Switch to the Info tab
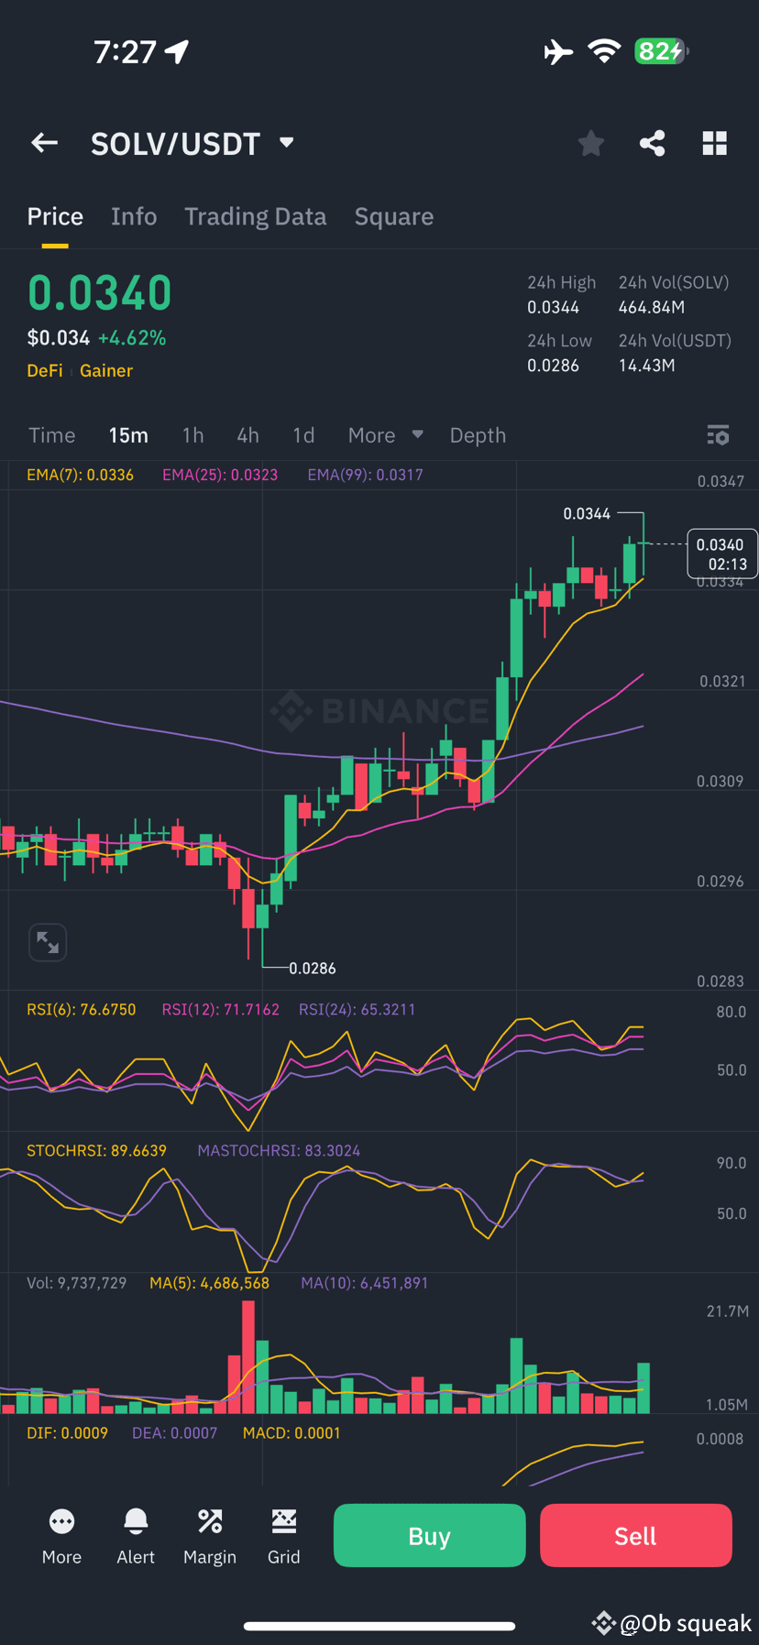 tap(134, 216)
